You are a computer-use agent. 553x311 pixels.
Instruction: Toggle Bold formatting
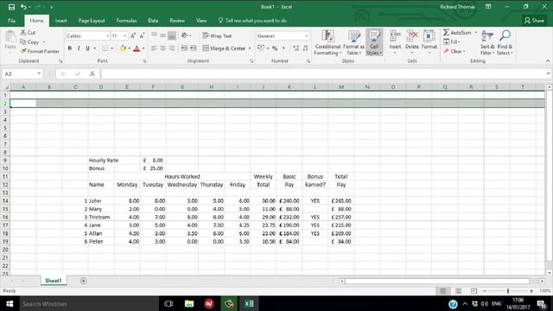70,48
